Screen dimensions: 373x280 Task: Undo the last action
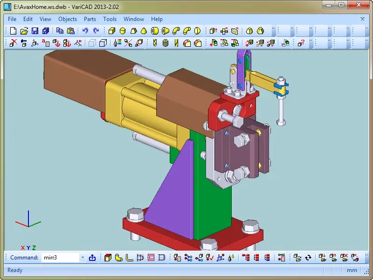coord(85,31)
